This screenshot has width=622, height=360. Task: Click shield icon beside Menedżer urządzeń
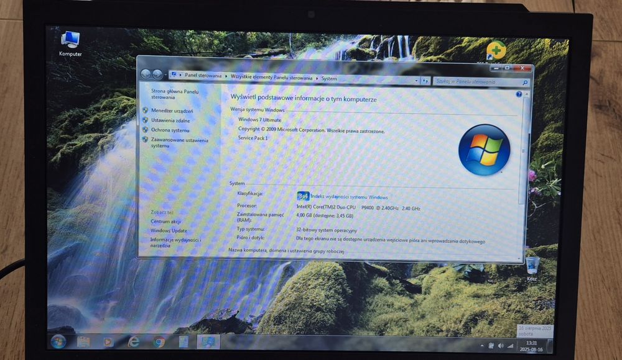point(145,110)
